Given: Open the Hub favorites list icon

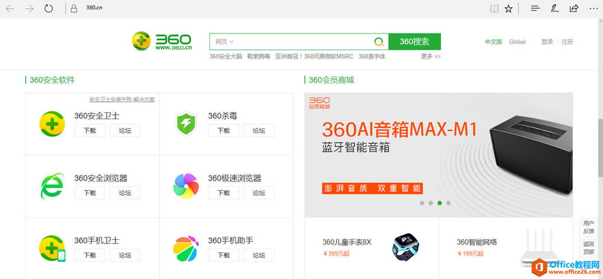Looking at the screenshot, I should click(535, 8).
